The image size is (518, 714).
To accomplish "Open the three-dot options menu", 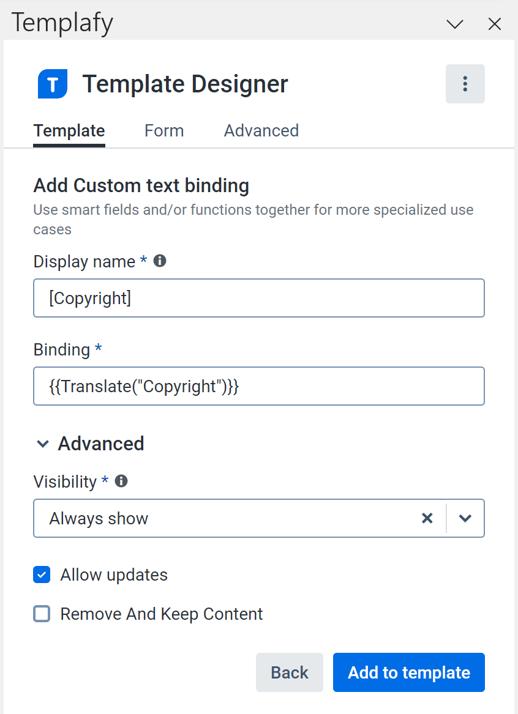I will (x=465, y=84).
